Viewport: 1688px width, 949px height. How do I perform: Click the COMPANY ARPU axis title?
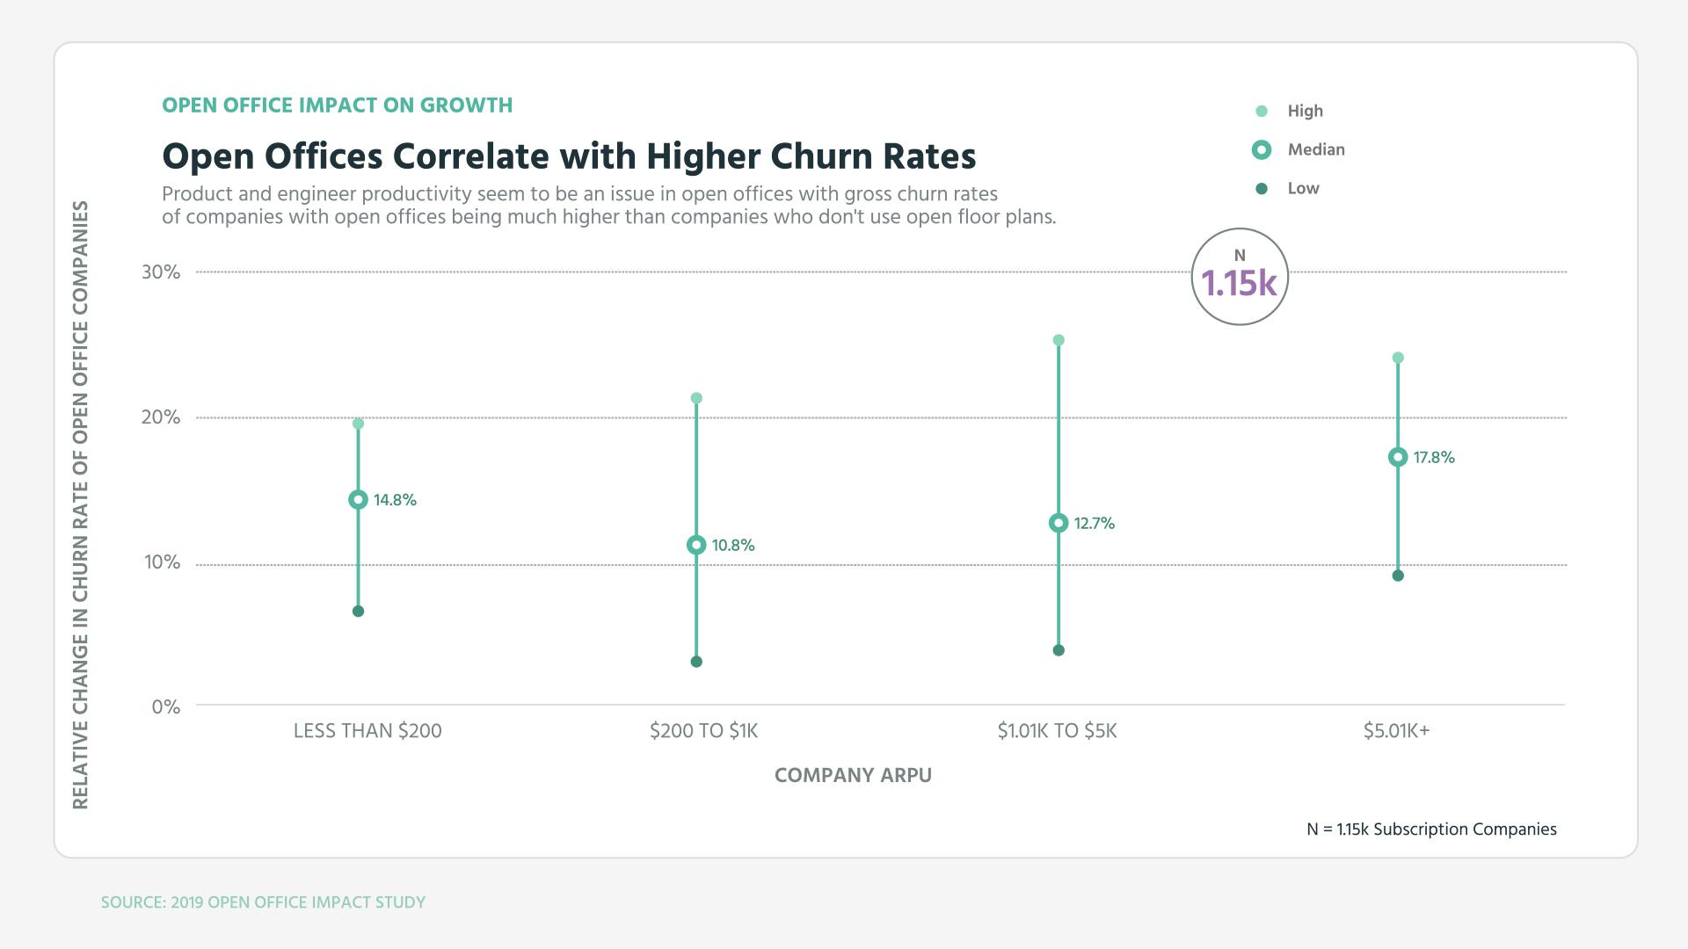point(853,776)
